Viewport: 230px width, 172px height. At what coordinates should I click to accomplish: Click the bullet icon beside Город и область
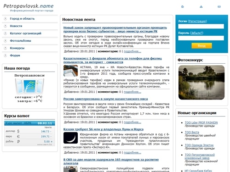(x=6, y=19)
